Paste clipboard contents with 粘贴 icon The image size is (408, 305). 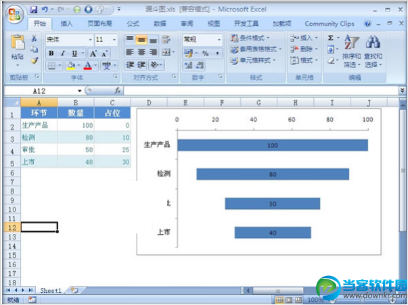pyautogui.click(x=18, y=43)
